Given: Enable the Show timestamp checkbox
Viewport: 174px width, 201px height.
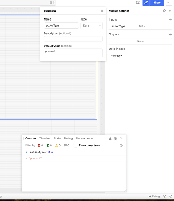Looking at the screenshot, I should pyautogui.click(x=75, y=146).
